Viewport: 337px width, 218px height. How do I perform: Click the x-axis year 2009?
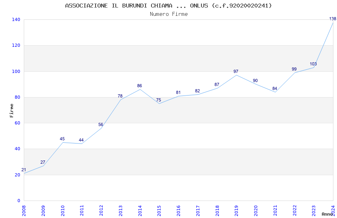43,210
